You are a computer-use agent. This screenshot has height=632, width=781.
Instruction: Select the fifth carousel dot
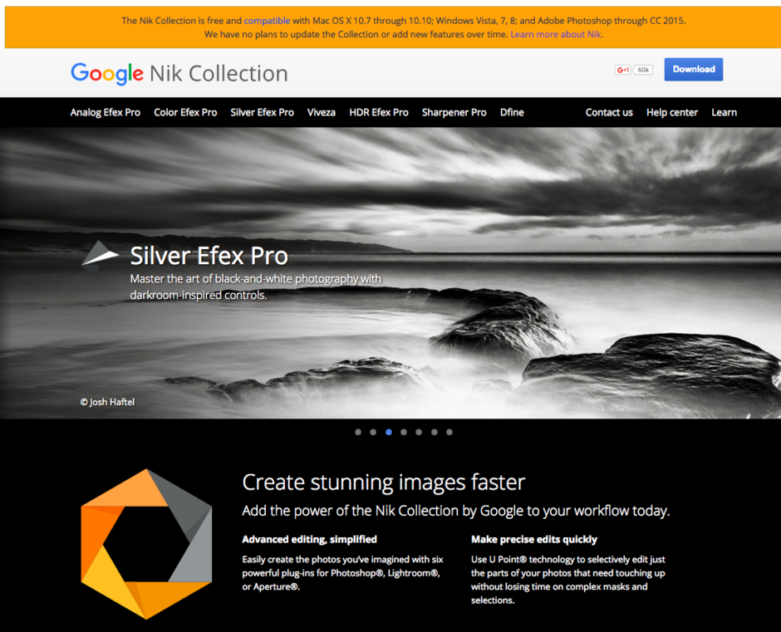click(x=419, y=433)
